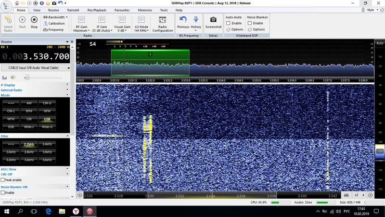
Task: Open Radio Configuration
Action: (x=163, y=24)
